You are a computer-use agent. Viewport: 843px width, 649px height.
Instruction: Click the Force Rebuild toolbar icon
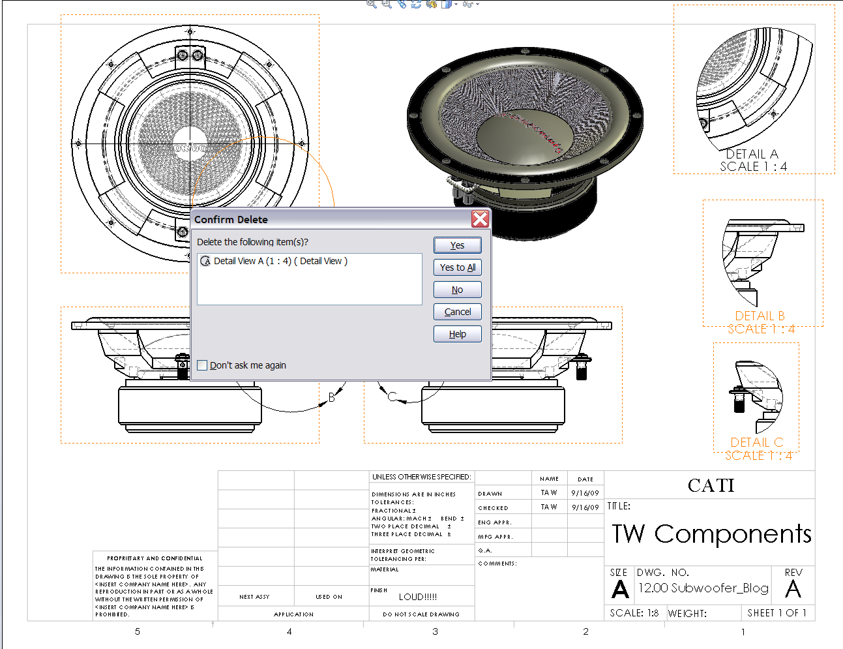pos(432,5)
